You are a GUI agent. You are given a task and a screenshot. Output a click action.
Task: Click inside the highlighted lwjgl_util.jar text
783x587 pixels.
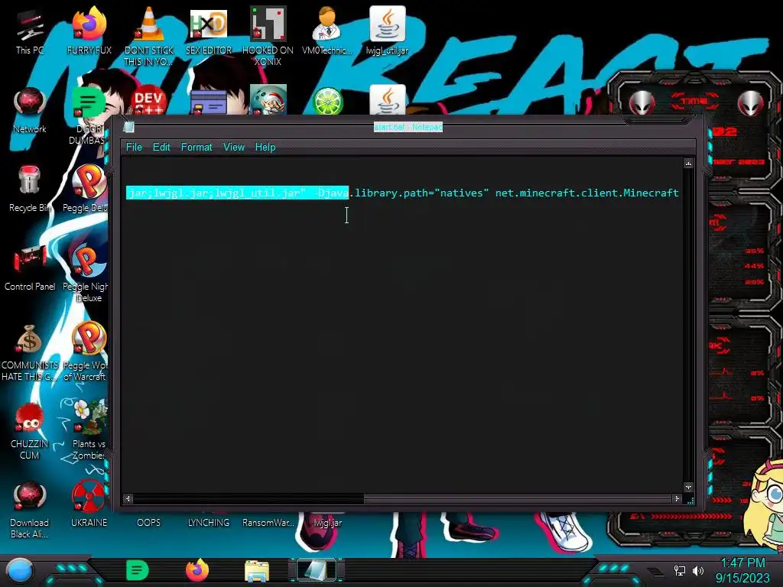257,193
